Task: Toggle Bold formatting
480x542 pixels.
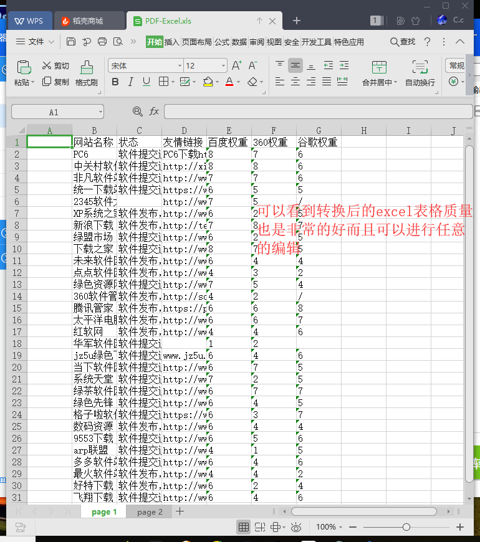Action: click(115, 82)
